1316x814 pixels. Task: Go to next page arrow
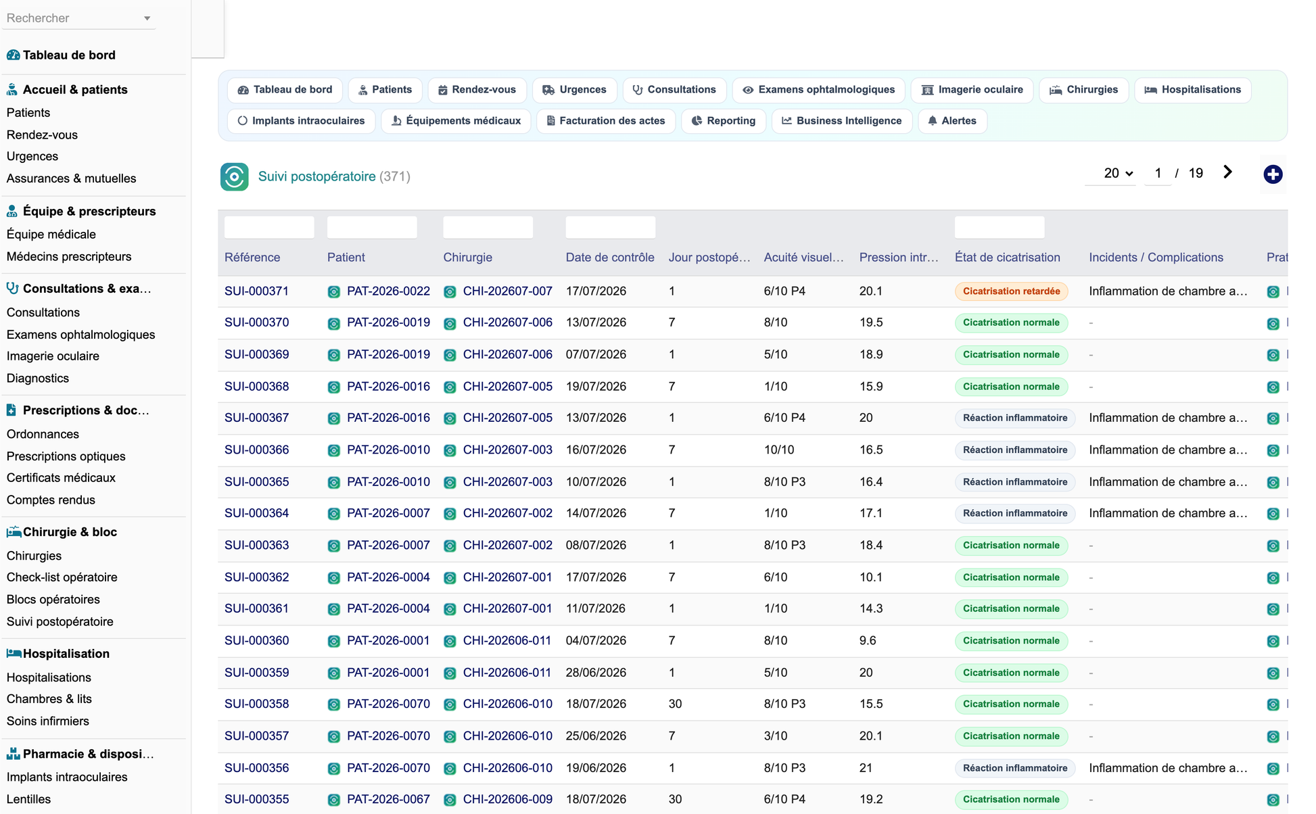[x=1227, y=172]
